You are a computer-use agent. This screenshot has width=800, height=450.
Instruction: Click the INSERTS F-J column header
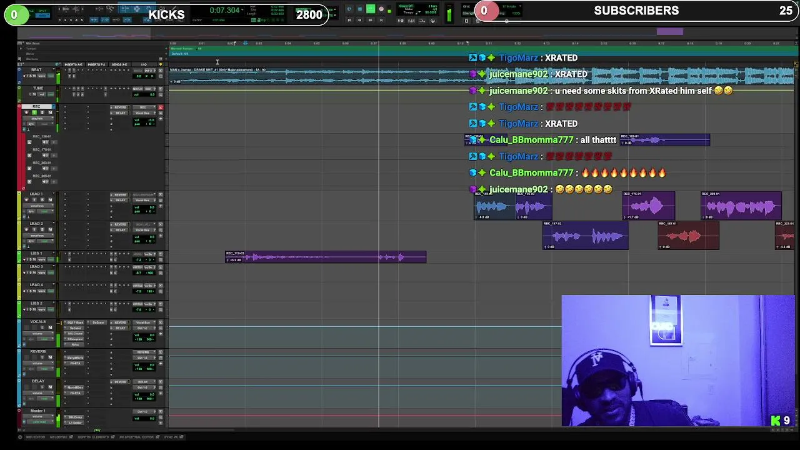[x=96, y=64]
